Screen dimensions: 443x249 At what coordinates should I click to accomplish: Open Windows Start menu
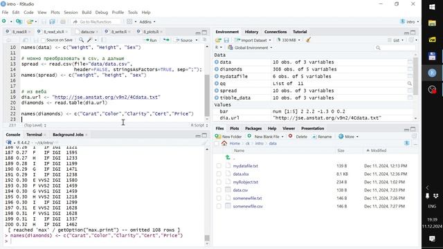(x=432, y=7)
